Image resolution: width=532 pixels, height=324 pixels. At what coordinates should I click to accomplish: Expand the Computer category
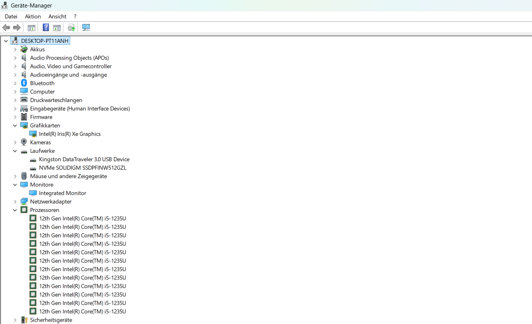[15, 92]
